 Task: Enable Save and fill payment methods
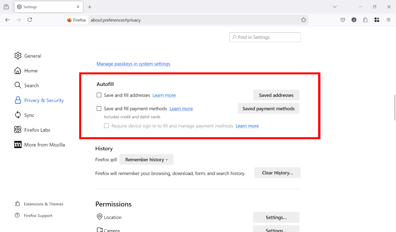tap(99, 108)
